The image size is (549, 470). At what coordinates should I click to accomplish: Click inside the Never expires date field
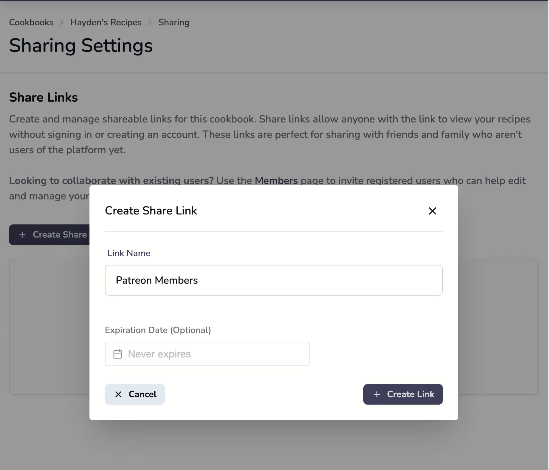(207, 354)
